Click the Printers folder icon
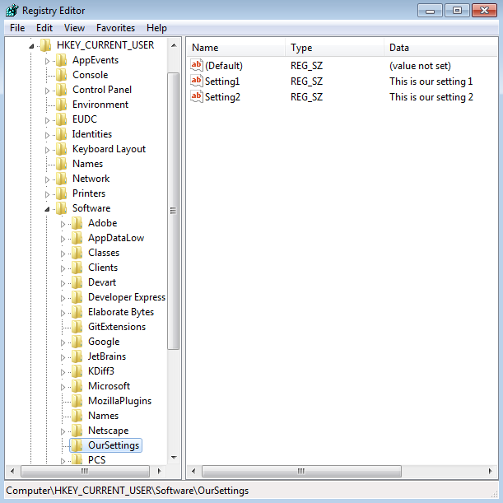503x503 pixels. [62, 193]
